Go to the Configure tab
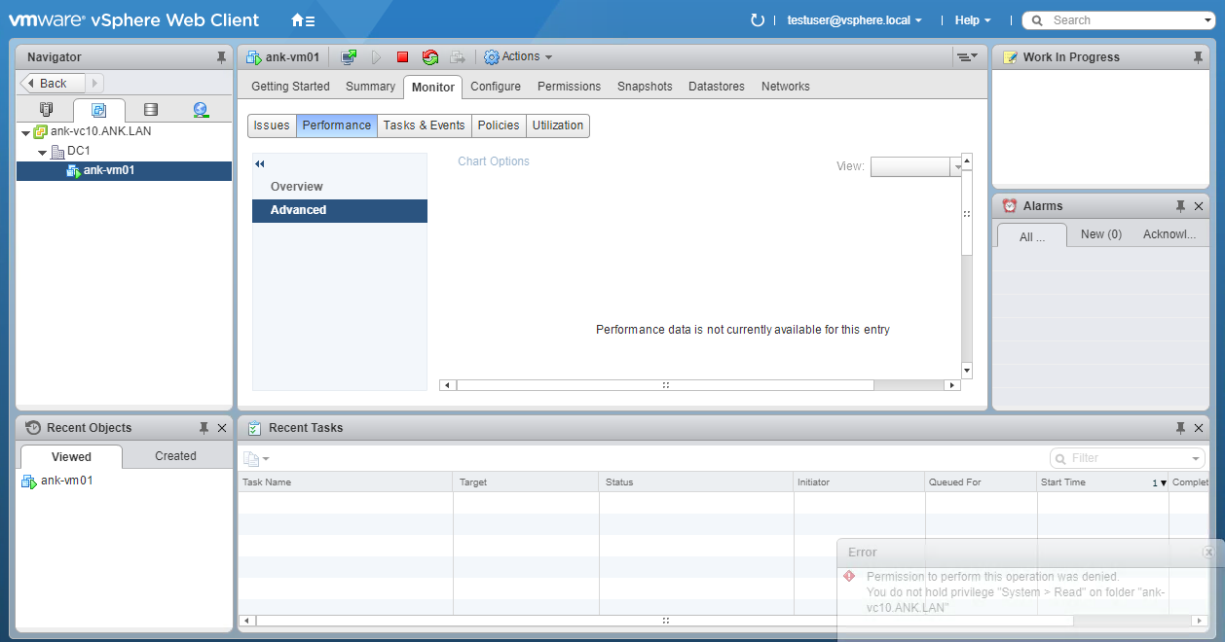Viewport: 1225px width, 642px height. coord(496,87)
